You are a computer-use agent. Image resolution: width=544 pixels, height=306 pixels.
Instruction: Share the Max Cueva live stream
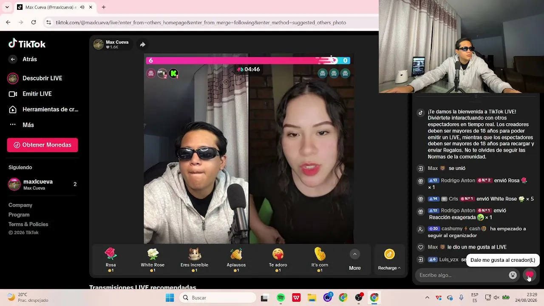pos(142,44)
